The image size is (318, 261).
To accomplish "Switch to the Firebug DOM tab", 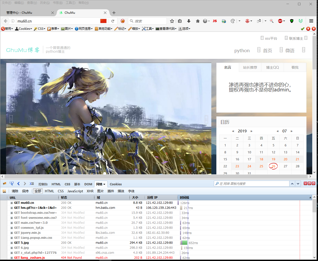I will tap(88, 184).
